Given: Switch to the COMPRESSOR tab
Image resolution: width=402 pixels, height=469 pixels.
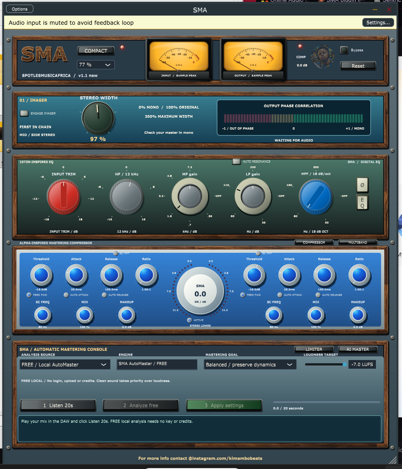Looking at the screenshot, I should point(314,243).
